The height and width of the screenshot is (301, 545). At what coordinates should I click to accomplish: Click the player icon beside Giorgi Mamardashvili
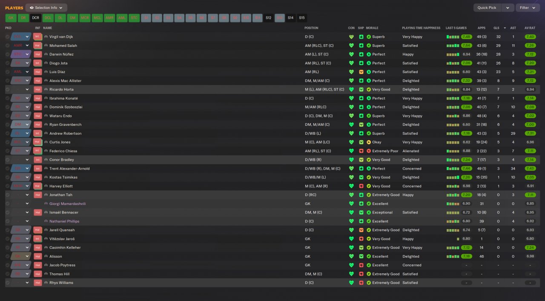pos(46,204)
